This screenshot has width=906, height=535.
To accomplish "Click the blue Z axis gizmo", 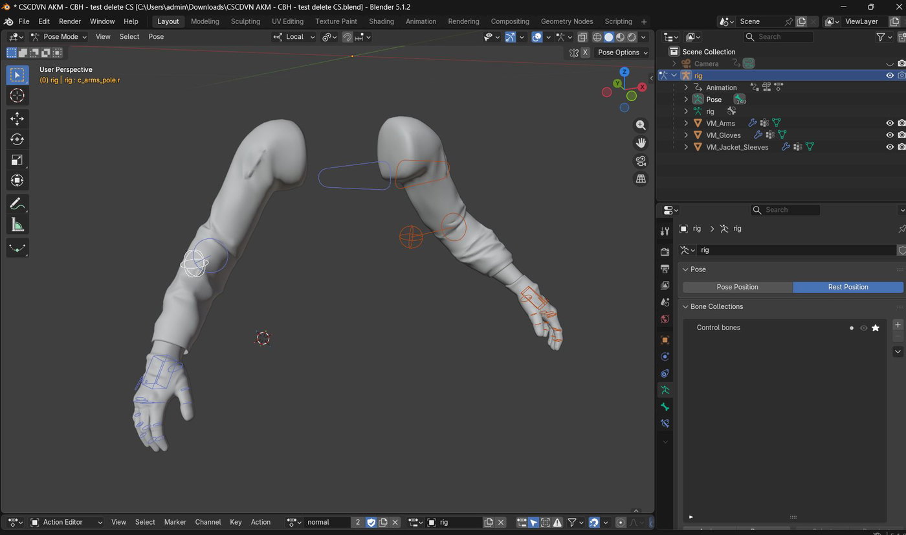I will pos(624,72).
